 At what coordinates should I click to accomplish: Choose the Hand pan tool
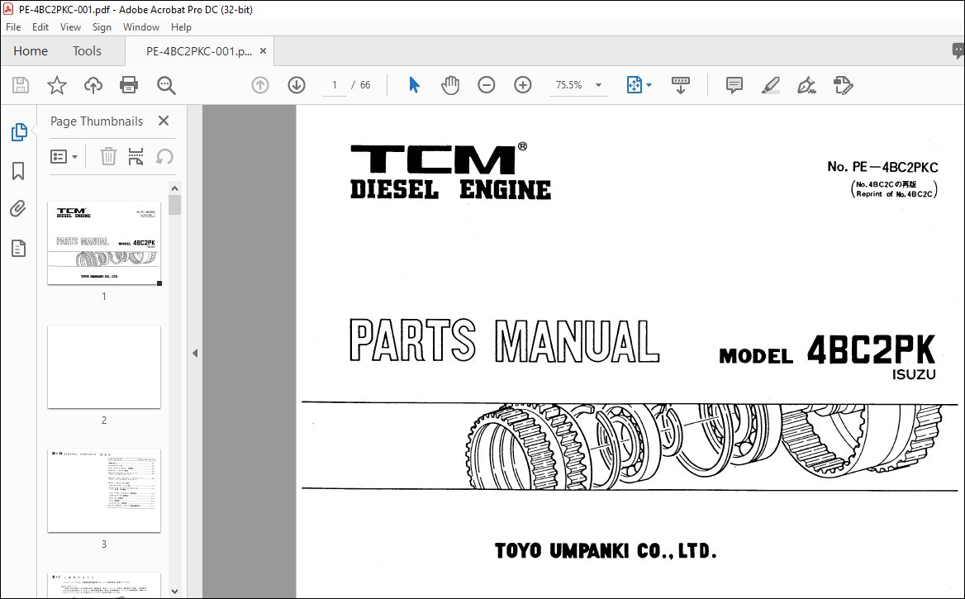[x=450, y=85]
